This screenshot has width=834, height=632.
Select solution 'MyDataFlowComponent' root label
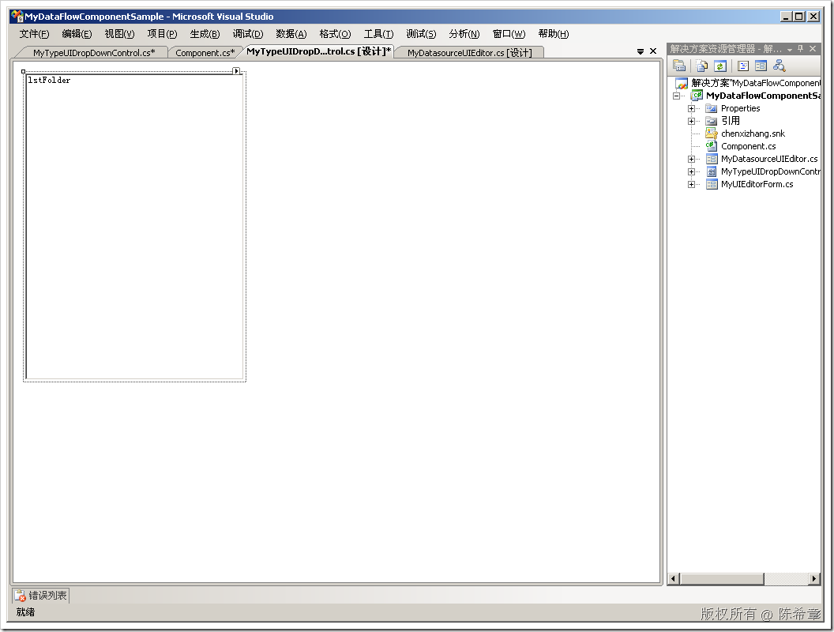point(755,84)
